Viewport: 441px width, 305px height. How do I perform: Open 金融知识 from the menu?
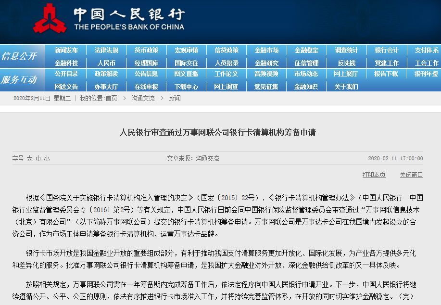306,87
